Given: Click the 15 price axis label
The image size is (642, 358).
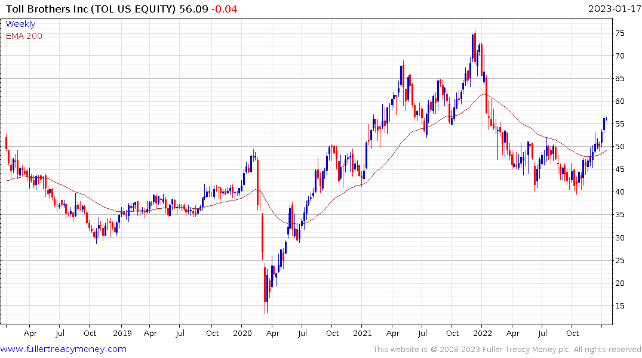Looking at the screenshot, I should click(x=620, y=306).
